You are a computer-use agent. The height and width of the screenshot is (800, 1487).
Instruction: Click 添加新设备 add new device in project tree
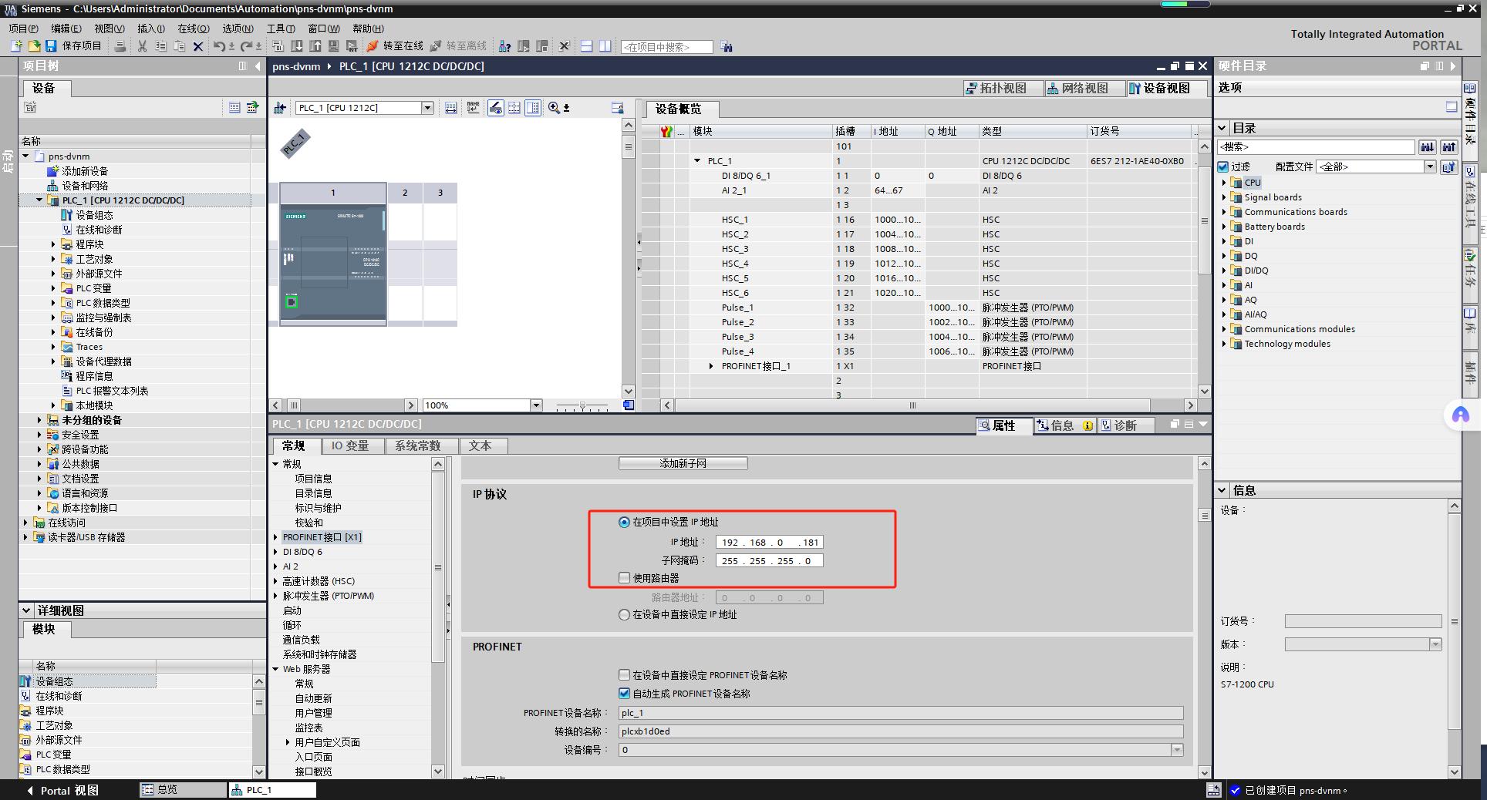point(85,171)
